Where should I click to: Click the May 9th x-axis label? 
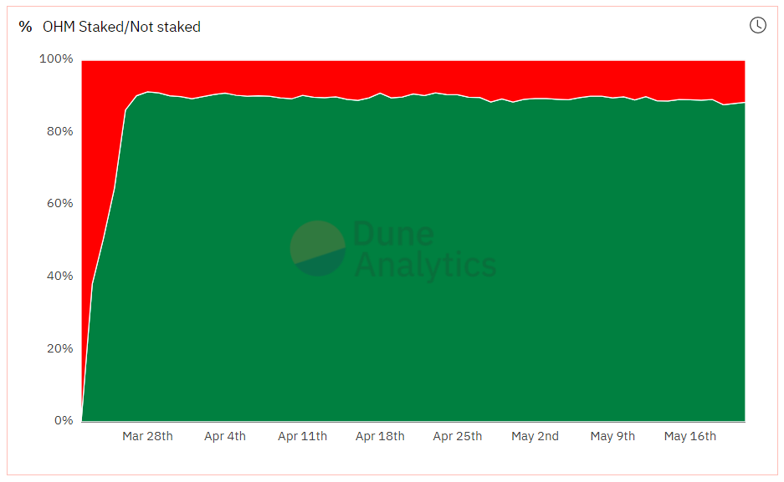coord(612,436)
